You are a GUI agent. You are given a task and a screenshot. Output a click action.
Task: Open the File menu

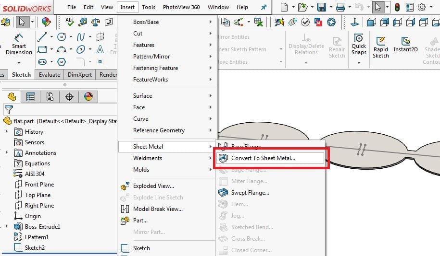[x=72, y=7]
